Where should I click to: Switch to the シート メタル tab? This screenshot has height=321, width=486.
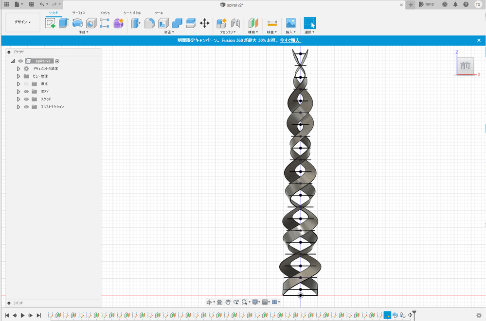tap(132, 13)
